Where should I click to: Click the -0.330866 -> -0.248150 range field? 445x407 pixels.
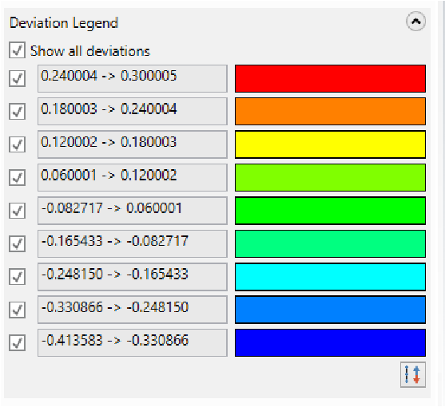pos(133,310)
